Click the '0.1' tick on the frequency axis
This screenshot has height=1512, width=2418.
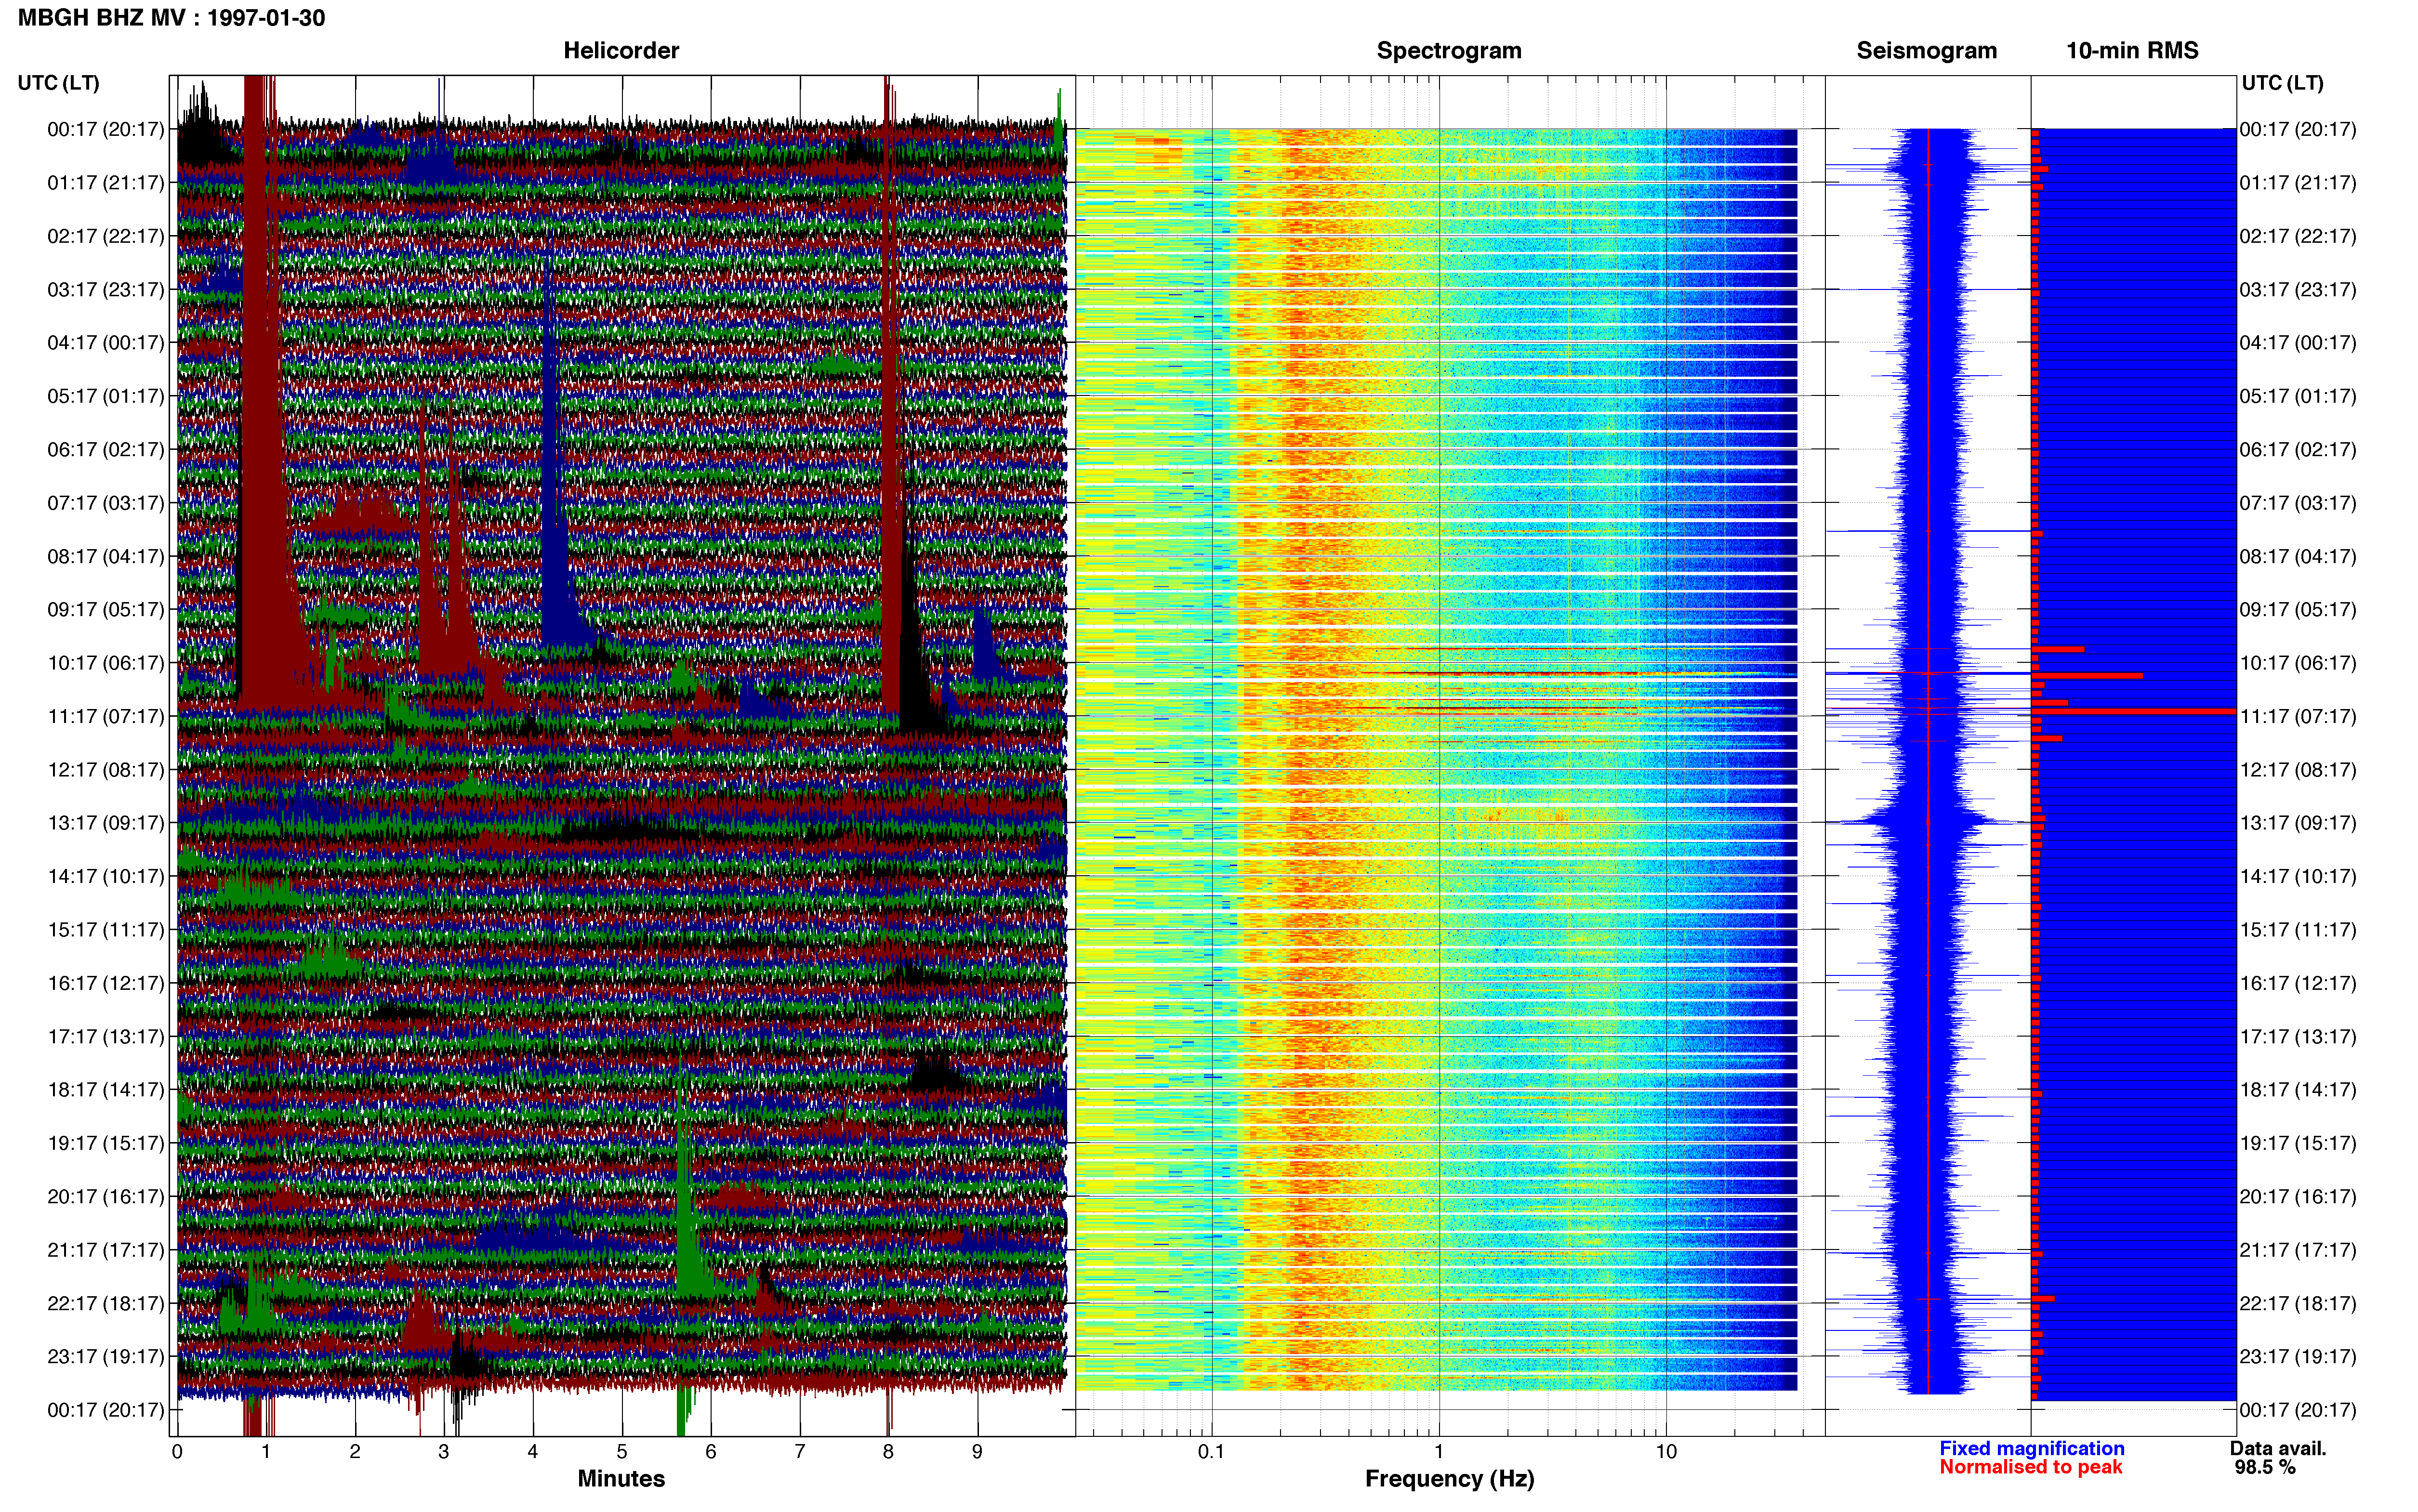click(1211, 1451)
